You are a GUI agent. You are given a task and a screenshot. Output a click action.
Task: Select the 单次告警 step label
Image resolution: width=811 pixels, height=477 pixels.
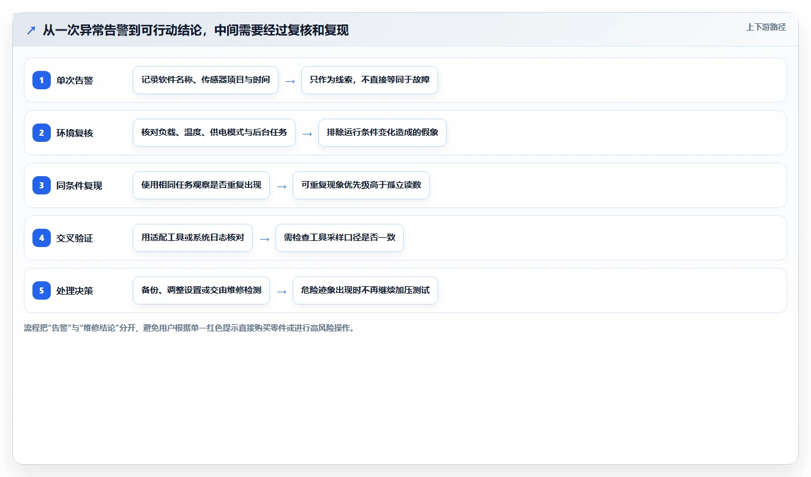(75, 80)
